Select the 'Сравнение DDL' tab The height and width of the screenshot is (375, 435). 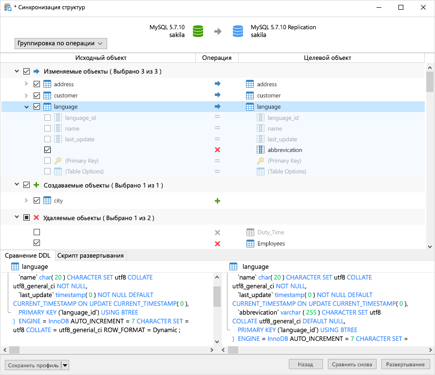point(27,256)
